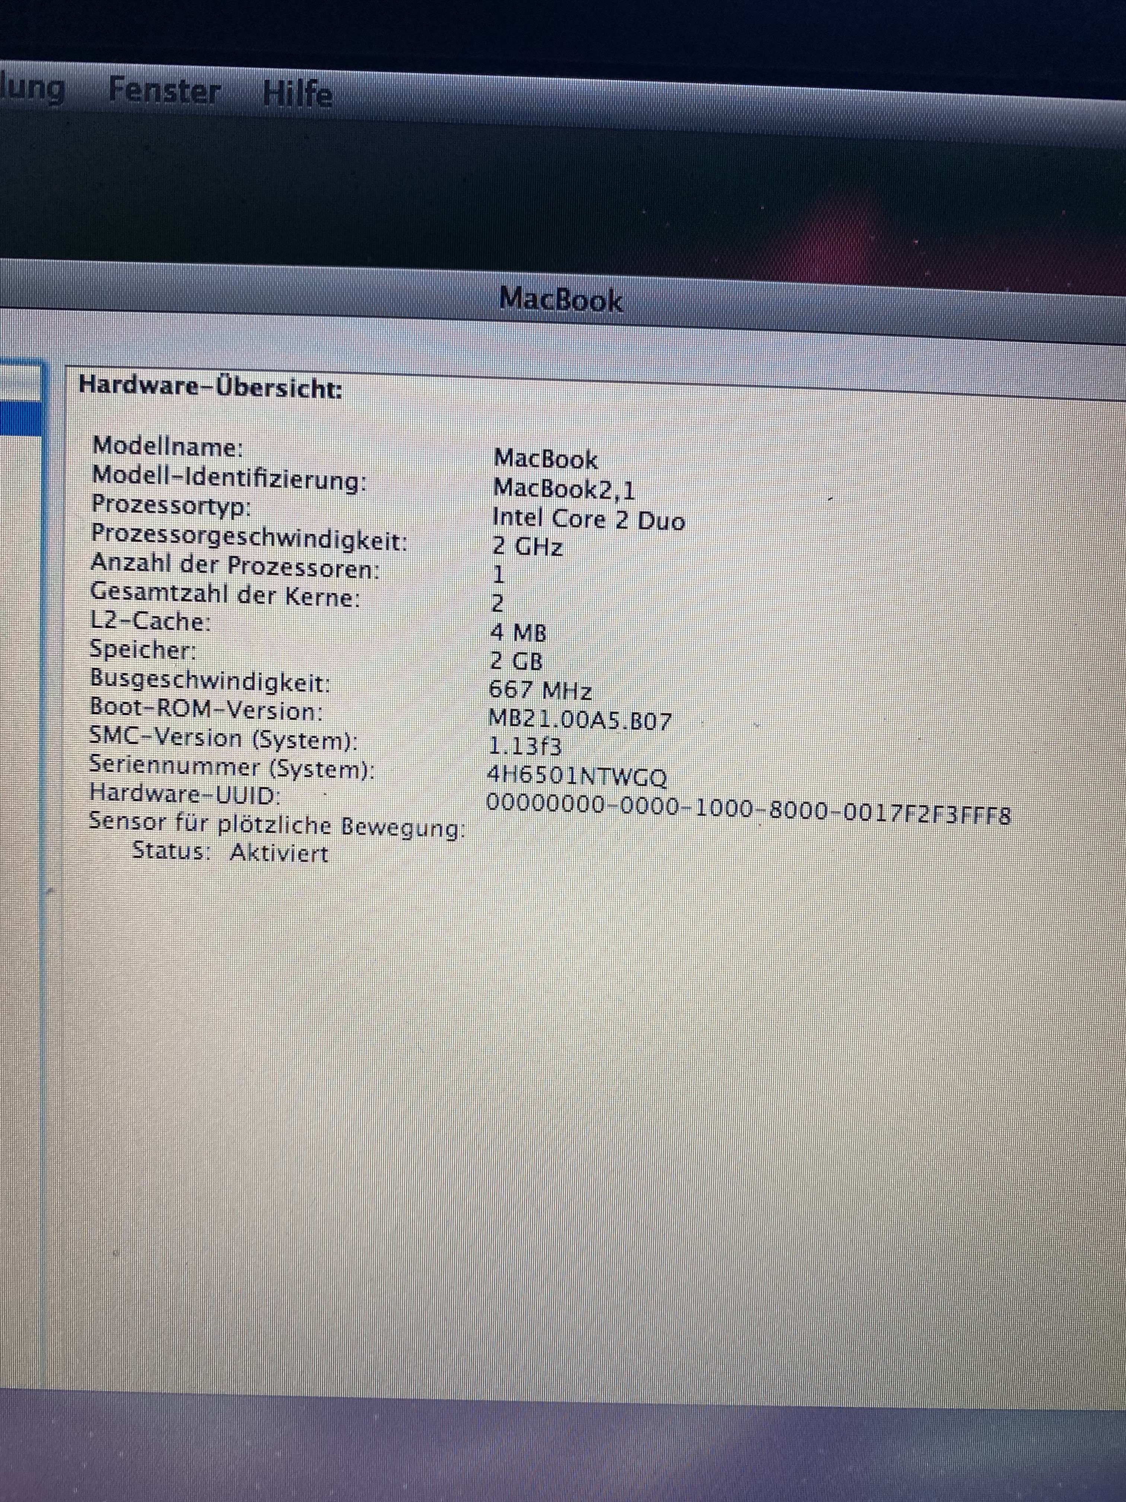Viewport: 1126px width, 1502px height.
Task: Click the partially visible Darstellung menu
Action: pos(32,88)
